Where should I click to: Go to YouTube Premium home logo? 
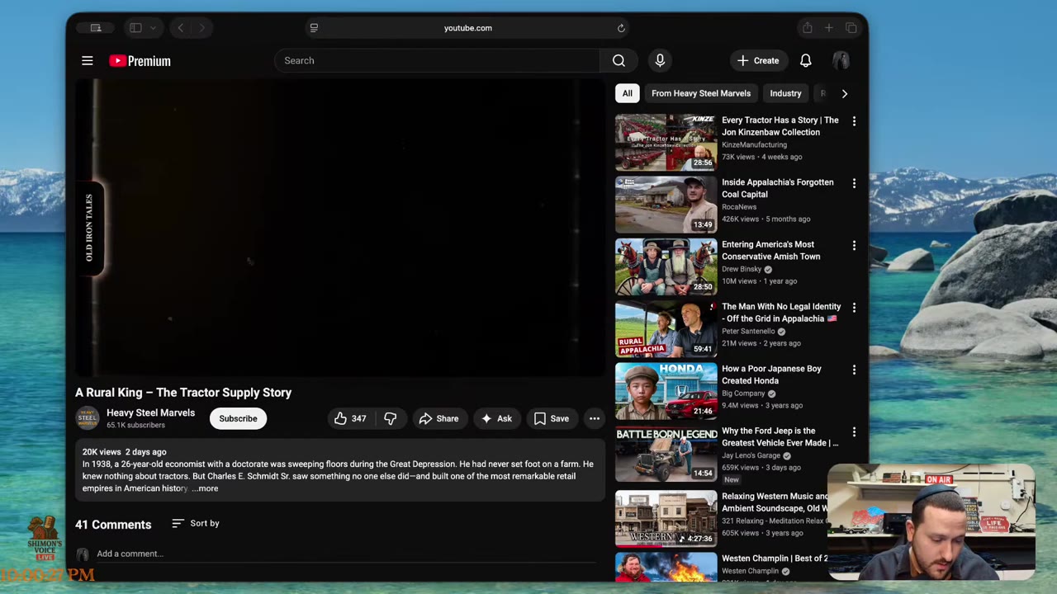click(140, 60)
